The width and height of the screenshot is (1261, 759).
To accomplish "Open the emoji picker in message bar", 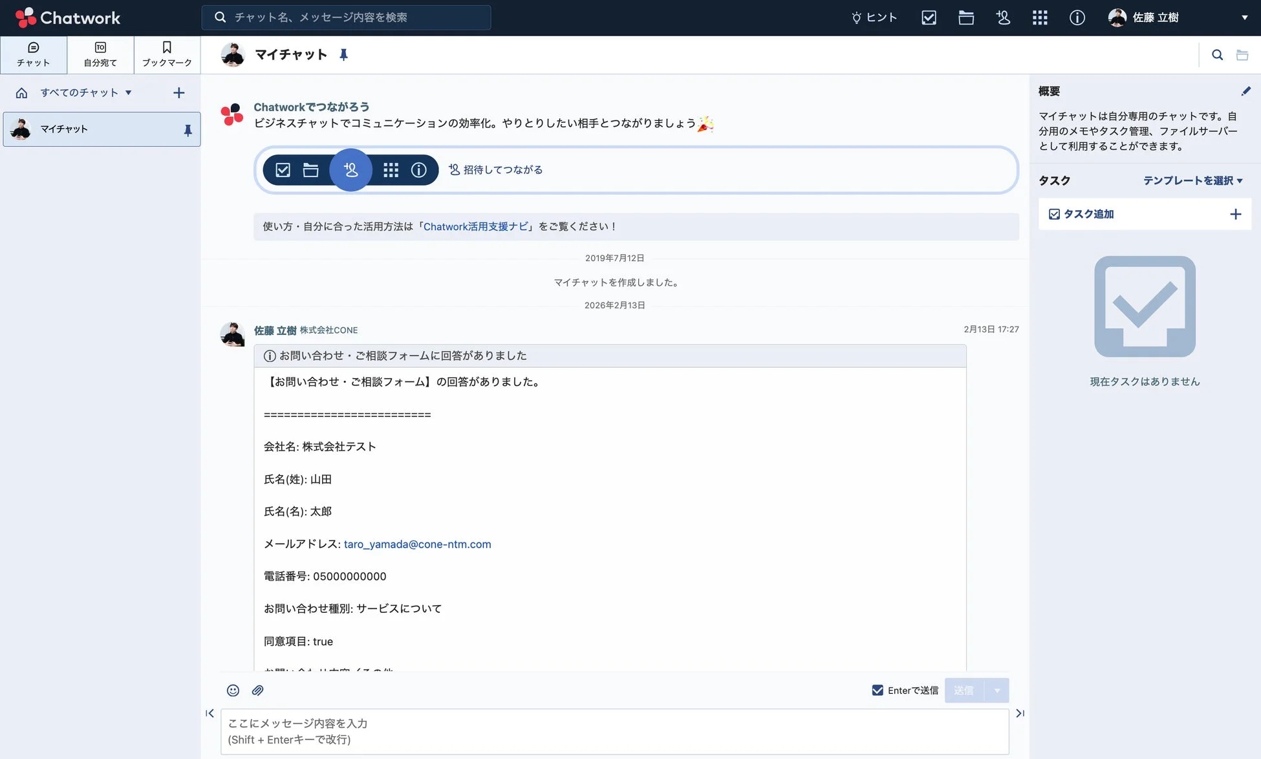I will pos(232,690).
